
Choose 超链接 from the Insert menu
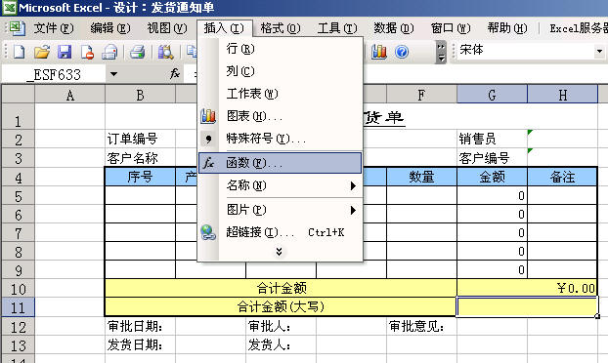[280, 232]
